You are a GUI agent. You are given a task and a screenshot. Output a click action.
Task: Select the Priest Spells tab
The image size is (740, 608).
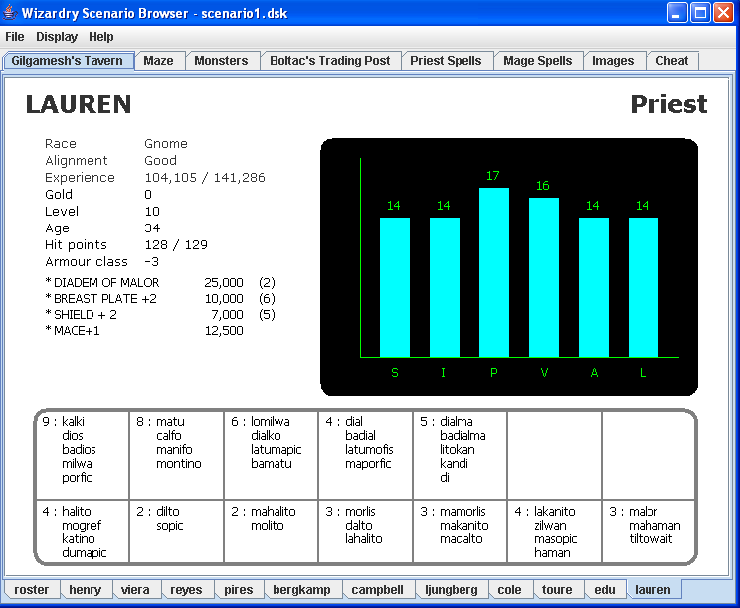446,61
